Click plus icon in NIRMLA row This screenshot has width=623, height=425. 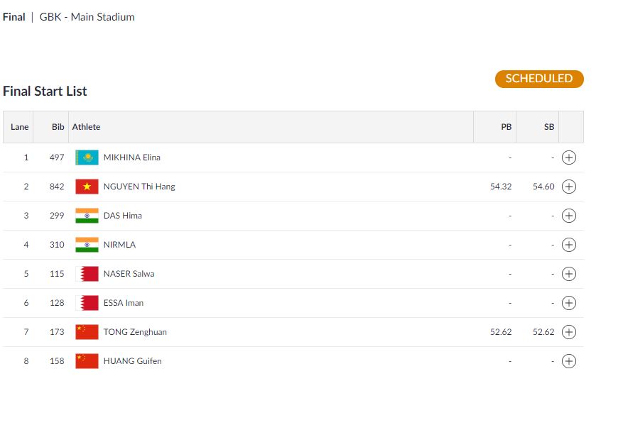[x=568, y=245]
